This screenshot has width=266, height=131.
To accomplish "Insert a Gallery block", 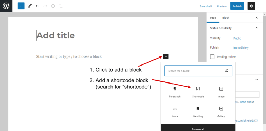I will tap(221, 112).
